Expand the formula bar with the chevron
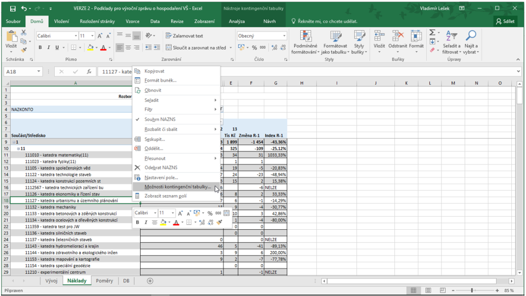This screenshot has width=526, height=296. point(518,71)
